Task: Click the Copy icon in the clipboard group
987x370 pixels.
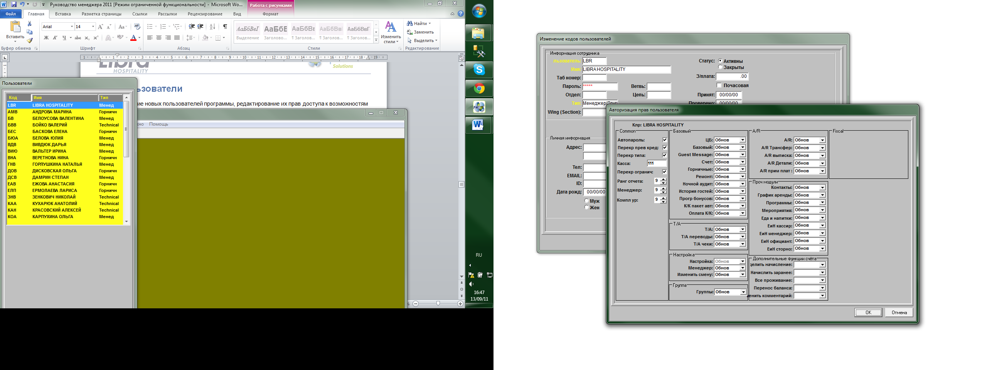Action: 29,32
